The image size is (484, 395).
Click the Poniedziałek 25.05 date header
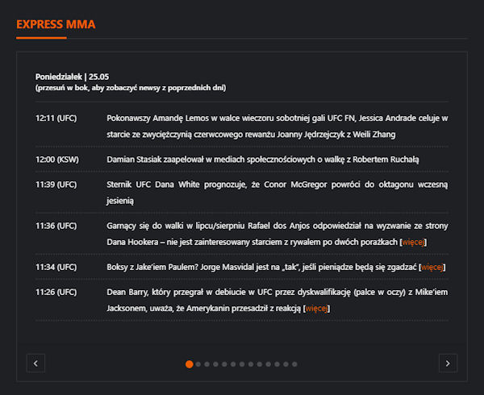[72, 77]
